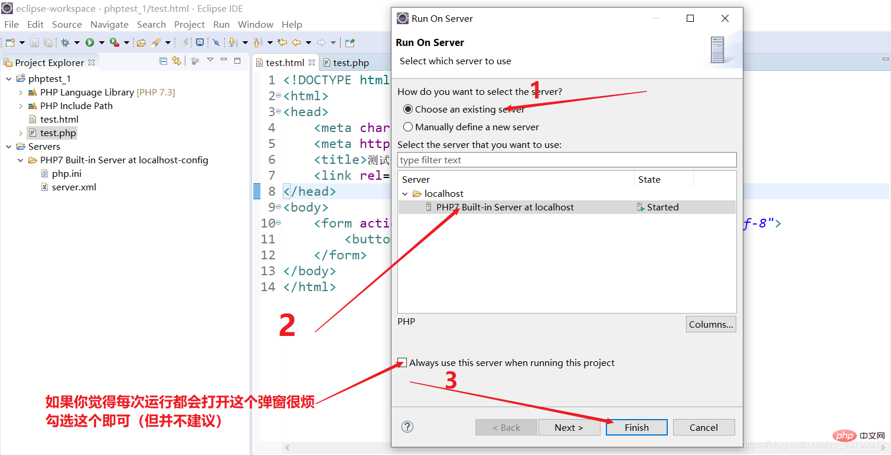The image size is (891, 455).
Task: Click the Pin Editor toolbar icon
Action: (x=350, y=42)
